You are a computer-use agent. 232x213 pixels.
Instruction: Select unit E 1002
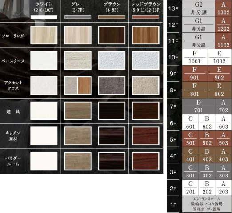219,57
